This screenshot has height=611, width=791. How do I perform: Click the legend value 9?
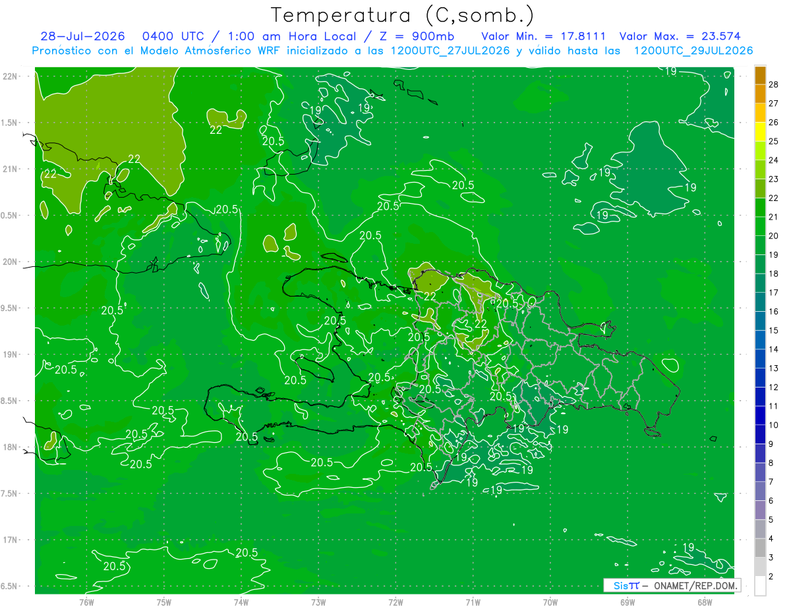click(771, 444)
